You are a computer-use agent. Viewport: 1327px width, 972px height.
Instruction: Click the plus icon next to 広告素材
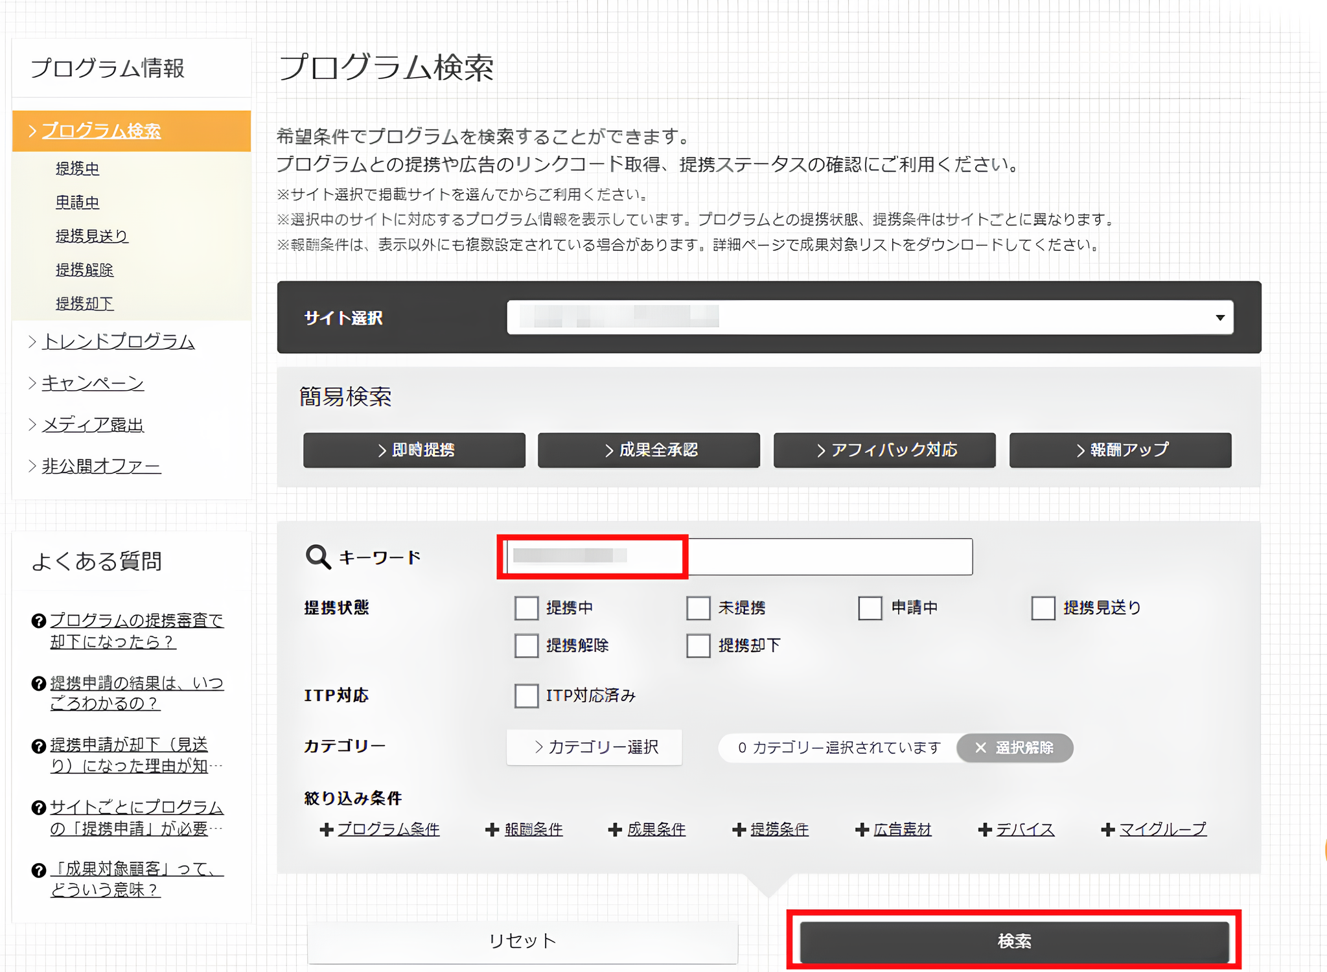(862, 829)
